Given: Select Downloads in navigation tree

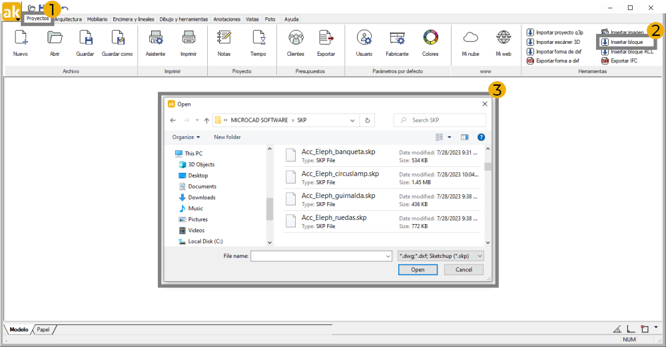Looking at the screenshot, I should pos(197,197).
